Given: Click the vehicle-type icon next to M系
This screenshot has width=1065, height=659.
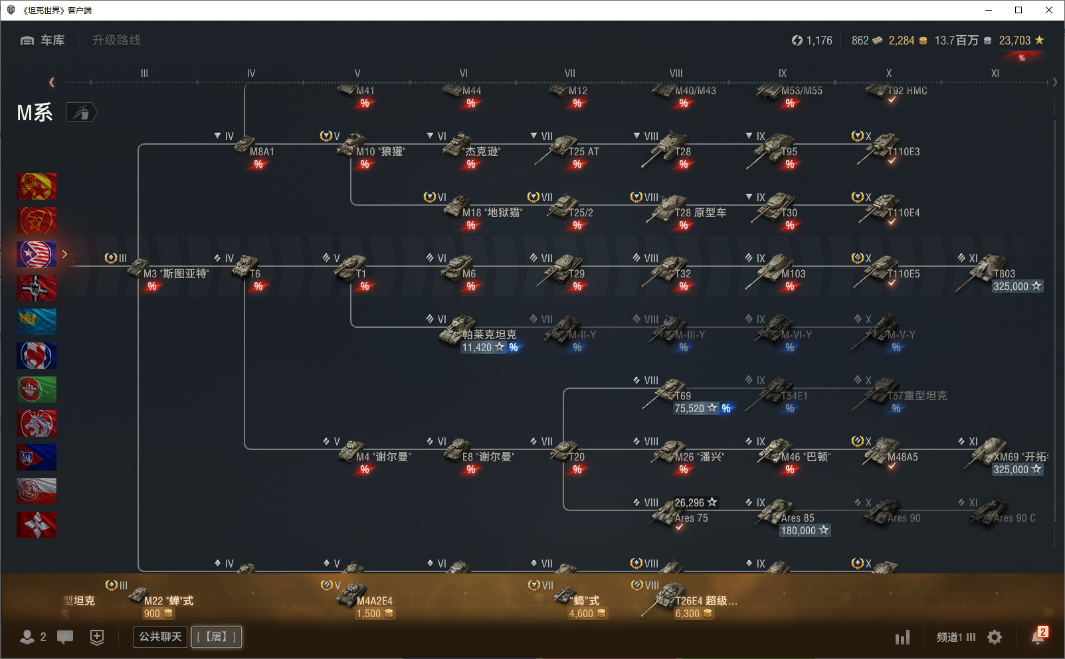Looking at the screenshot, I should [81, 113].
